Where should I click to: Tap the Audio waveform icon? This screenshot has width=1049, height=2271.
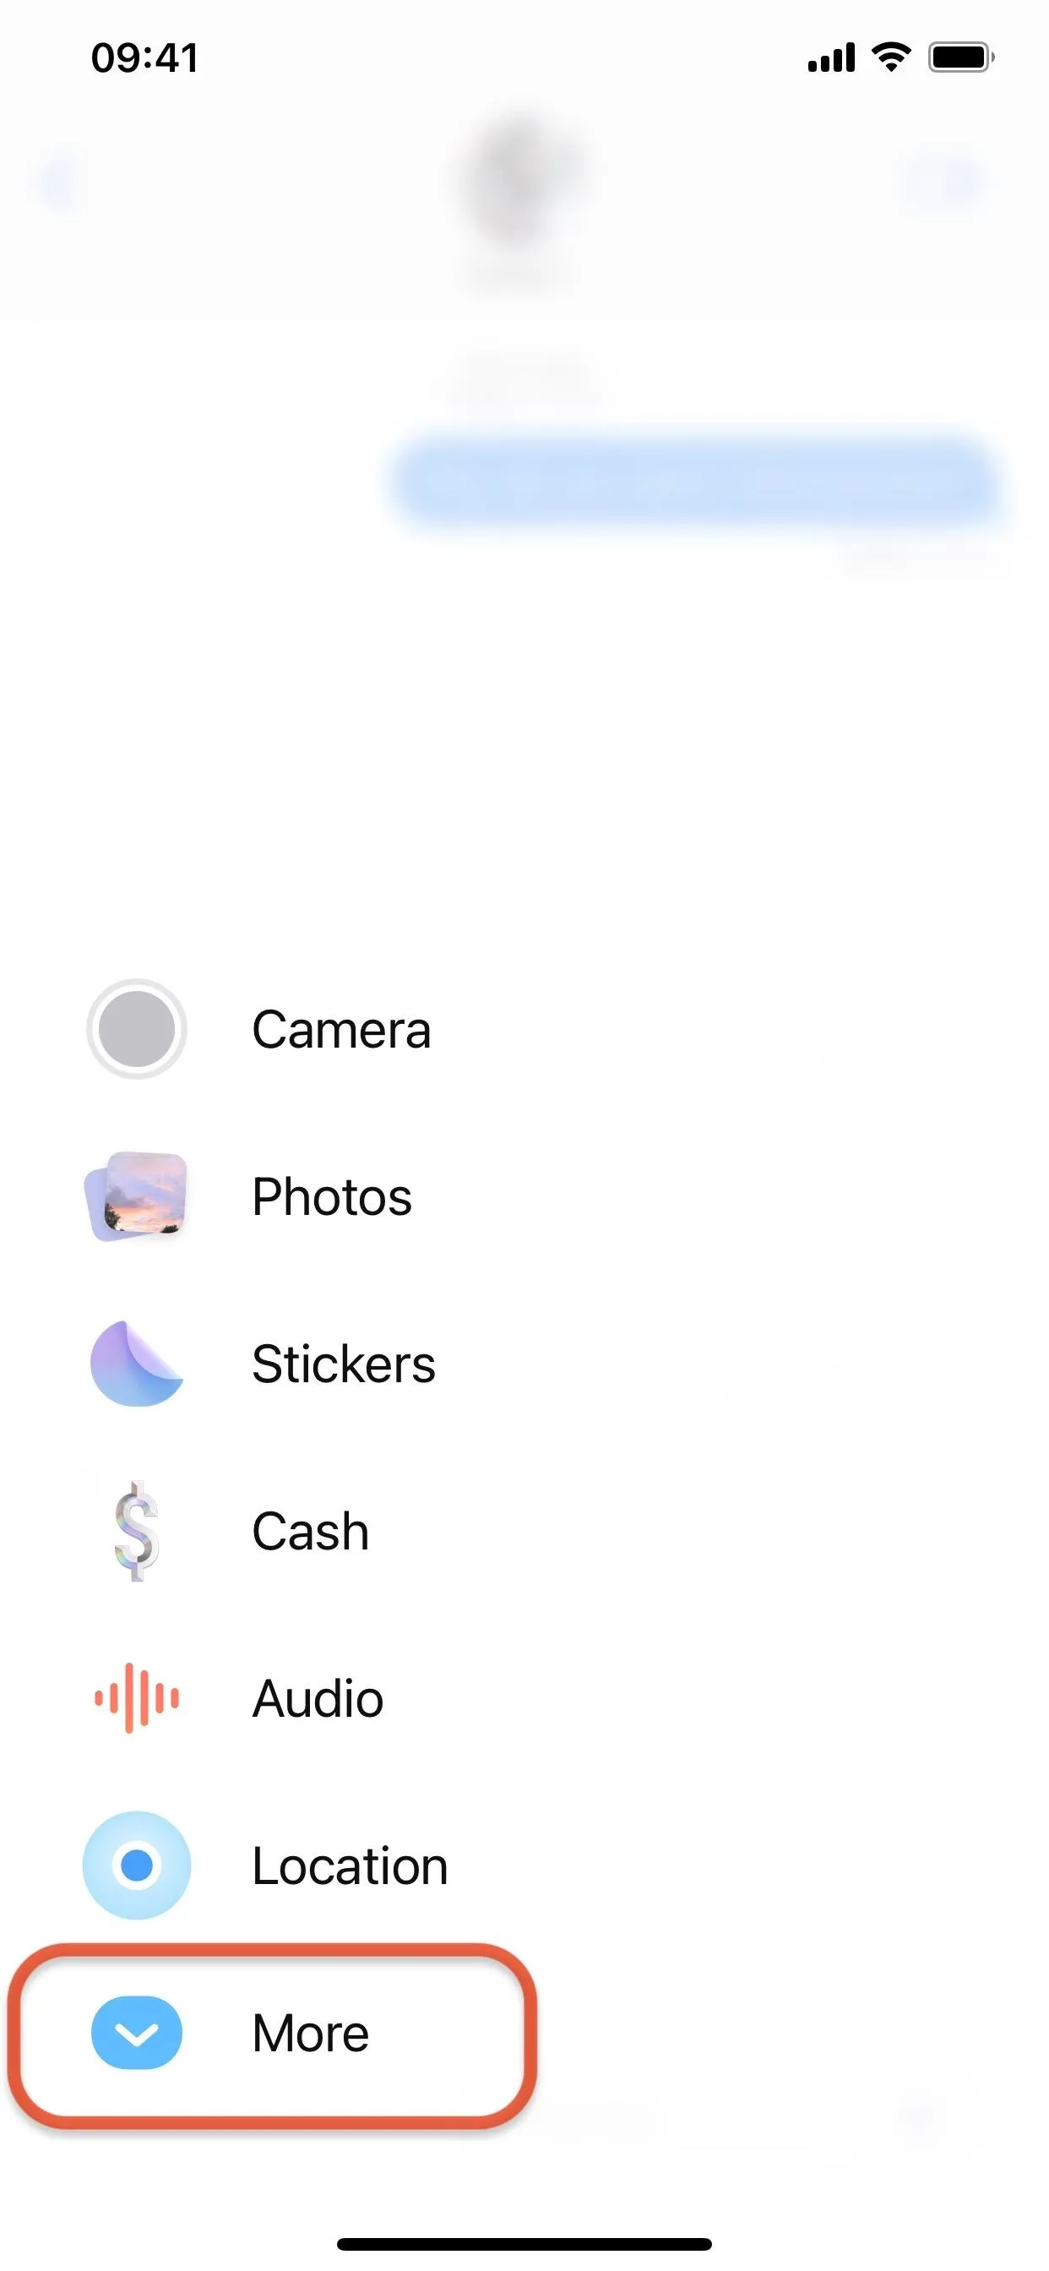click(x=137, y=1698)
